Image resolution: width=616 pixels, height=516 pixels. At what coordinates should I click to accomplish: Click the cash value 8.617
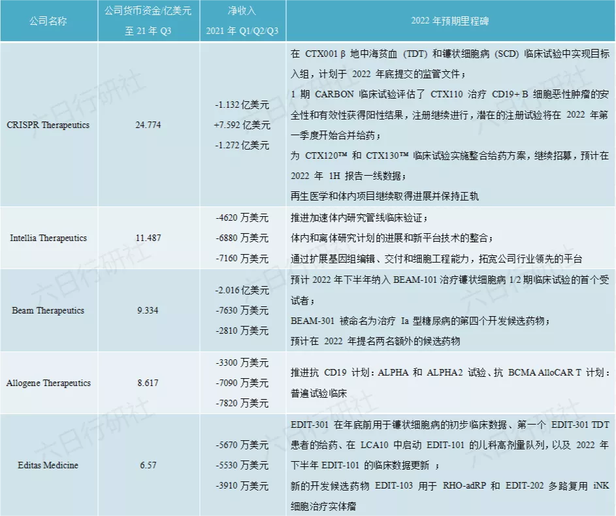(148, 383)
